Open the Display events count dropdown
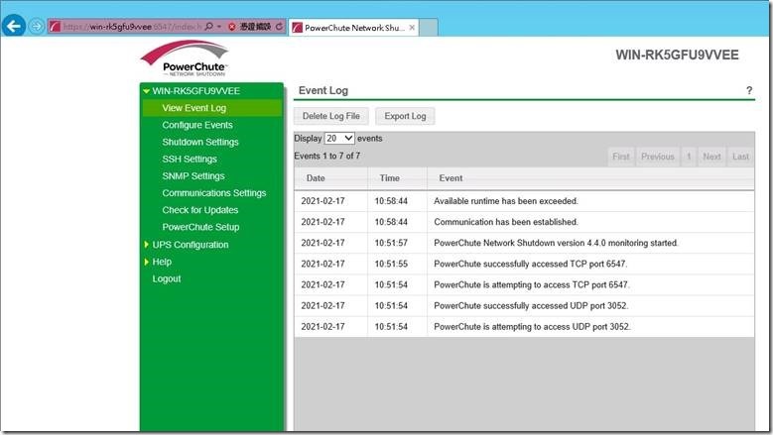Viewport: 773px width, 435px height. coord(339,139)
